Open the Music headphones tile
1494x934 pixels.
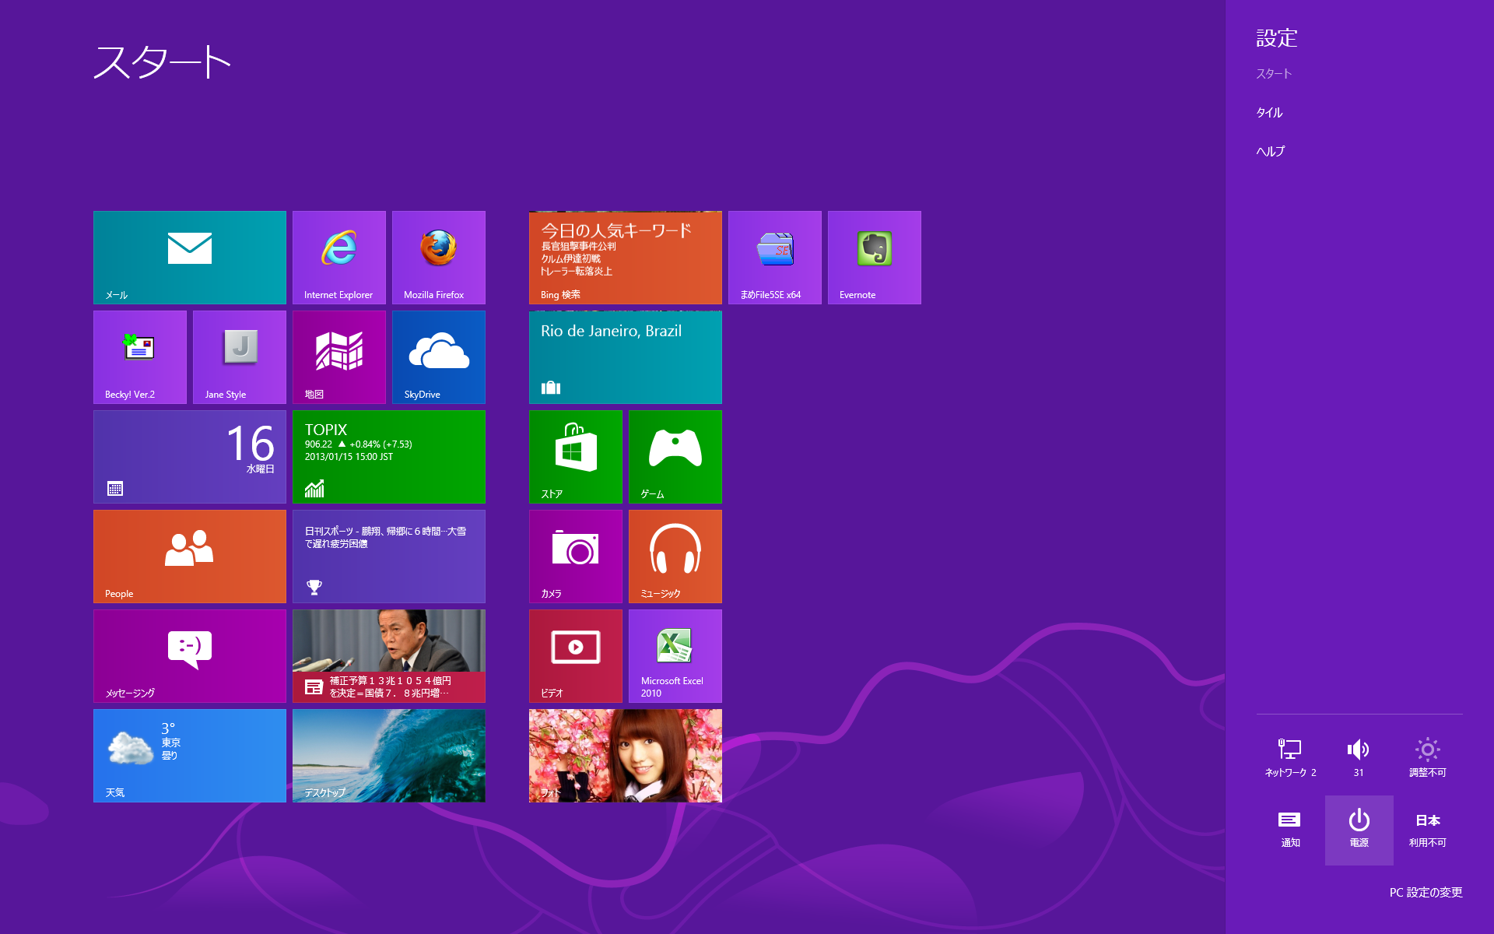point(675,556)
